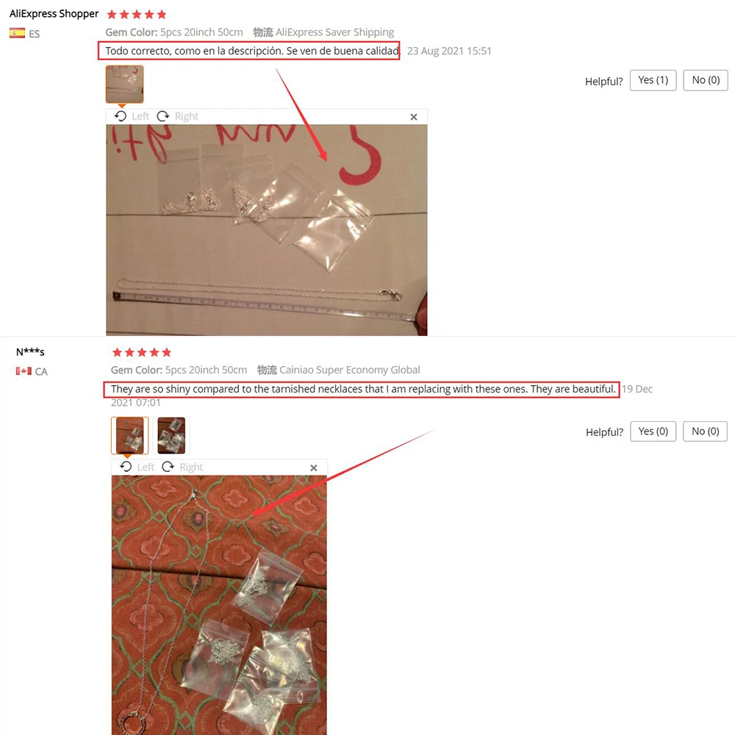The width and height of the screenshot is (735, 735).
Task: Select first thumbnail in N***s review
Action: point(130,435)
